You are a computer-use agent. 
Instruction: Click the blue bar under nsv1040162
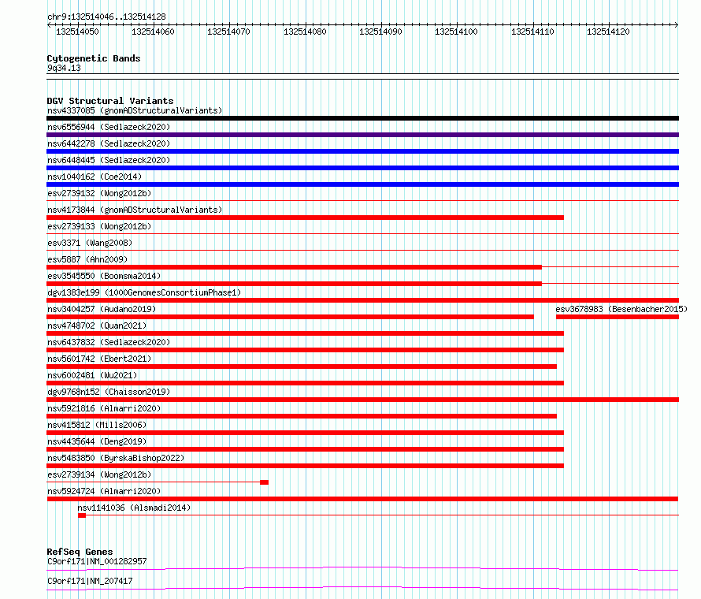click(x=362, y=184)
